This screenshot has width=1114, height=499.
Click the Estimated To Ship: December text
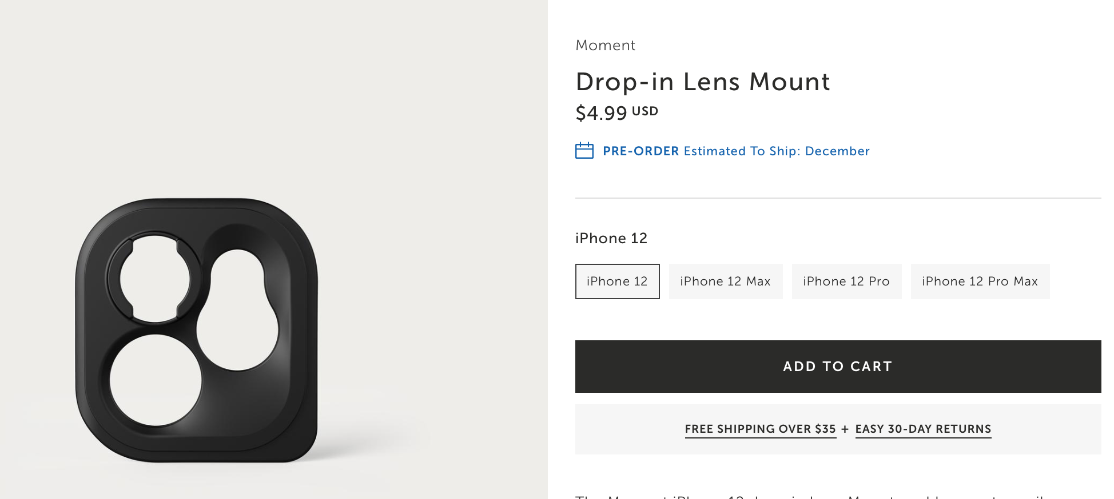tap(777, 151)
